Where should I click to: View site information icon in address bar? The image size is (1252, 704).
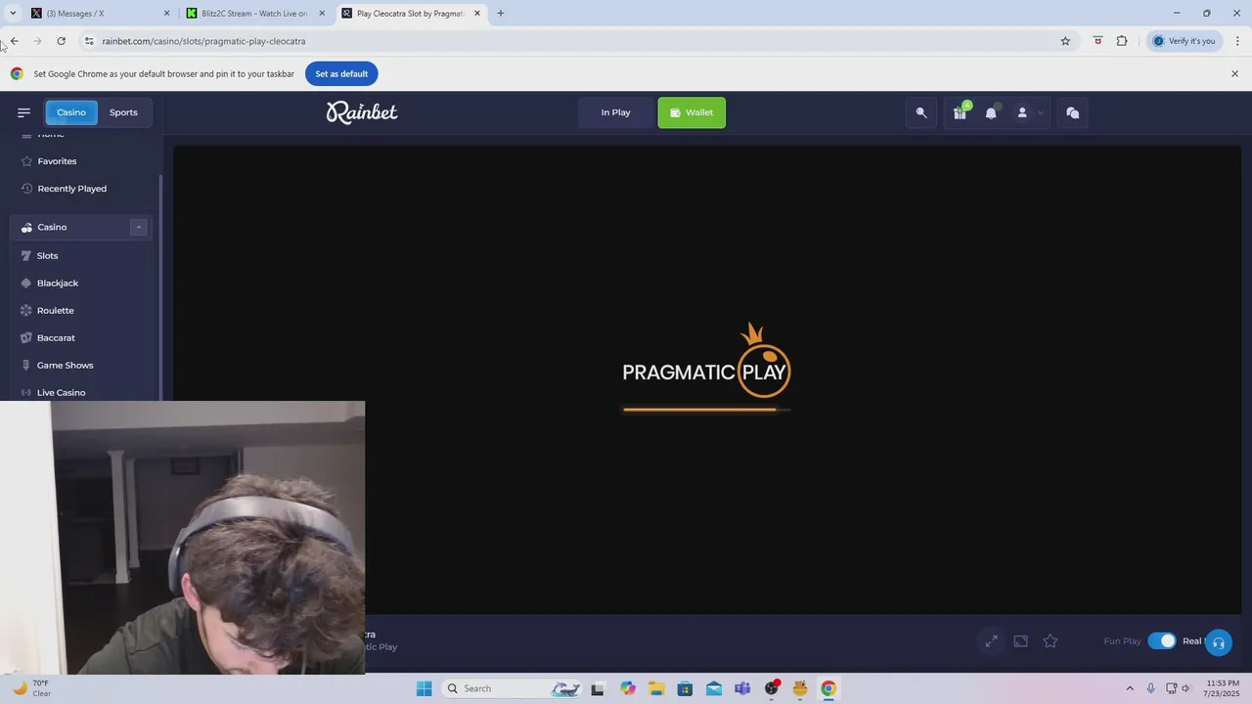(x=89, y=41)
